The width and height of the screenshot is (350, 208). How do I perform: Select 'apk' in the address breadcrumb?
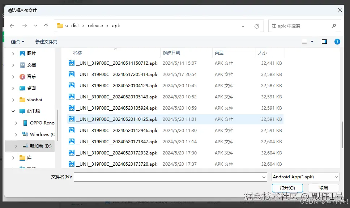(116, 26)
